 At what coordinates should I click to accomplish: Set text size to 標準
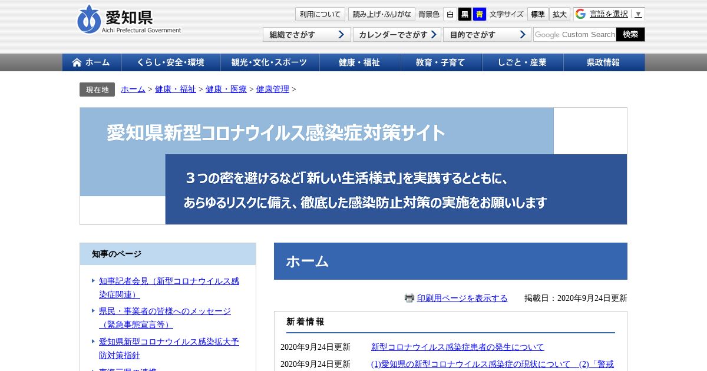(x=537, y=14)
